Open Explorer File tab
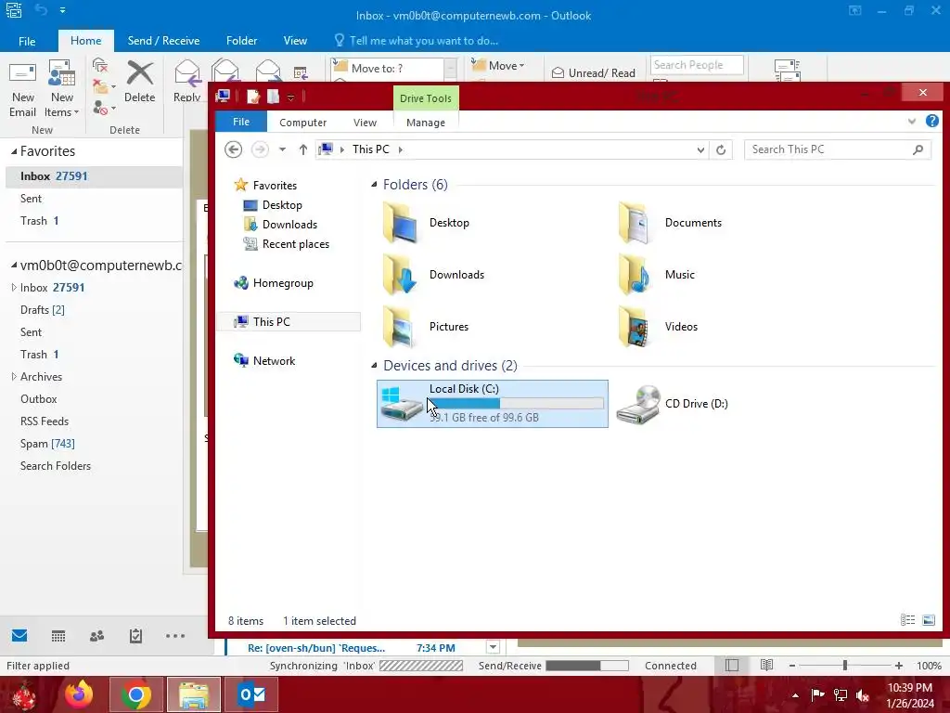950x713 pixels. coord(241,122)
